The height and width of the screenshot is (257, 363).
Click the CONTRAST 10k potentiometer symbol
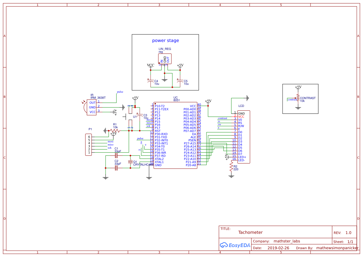298,98
